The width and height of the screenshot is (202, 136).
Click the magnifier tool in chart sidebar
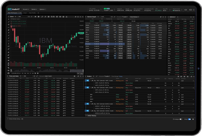9,68
